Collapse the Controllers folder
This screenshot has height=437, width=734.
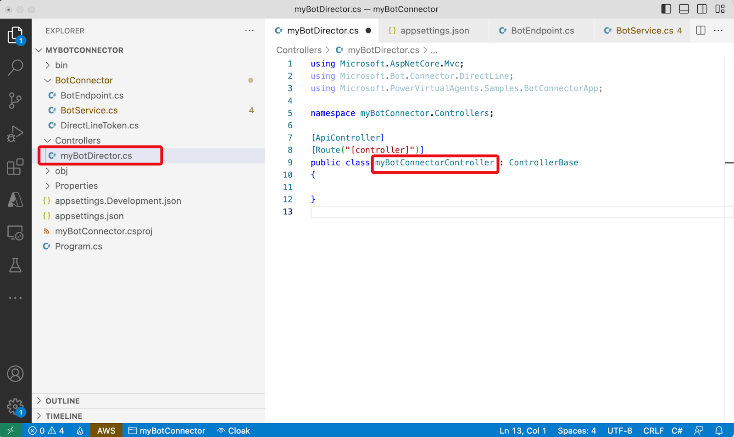[149, 141]
